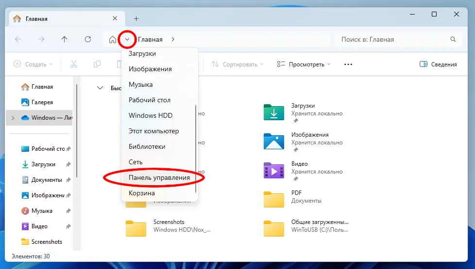Image resolution: width=475 pixels, height=269 pixels.
Task: Click the Элементов: 30 status text
Action: (31, 256)
